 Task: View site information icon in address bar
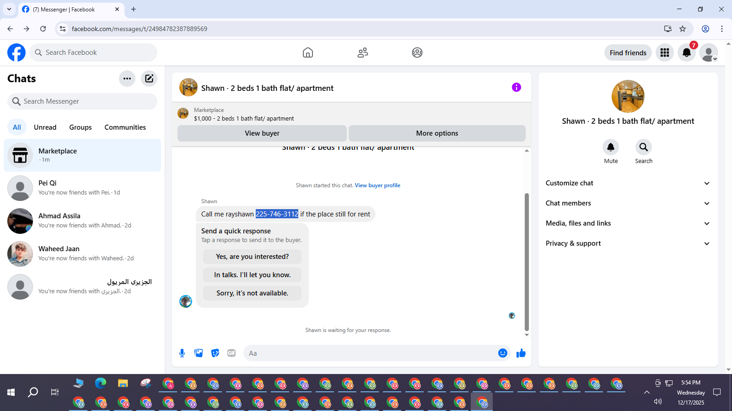coord(63,29)
